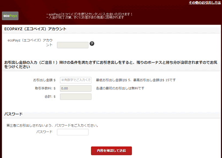The width and height of the screenshot is (222, 158).
Task: Click the minimum/maximum withdrawal amount note
Action: point(136,80)
